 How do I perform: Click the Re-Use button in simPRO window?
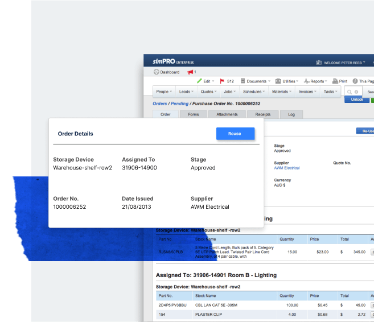[x=365, y=131]
